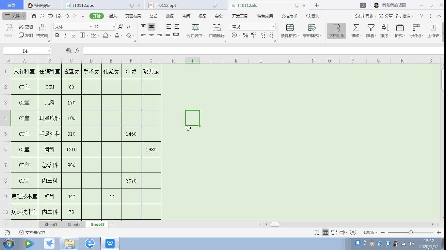Decrease font size with A- icon
The height and width of the screenshot is (250, 446).
coord(129,27)
